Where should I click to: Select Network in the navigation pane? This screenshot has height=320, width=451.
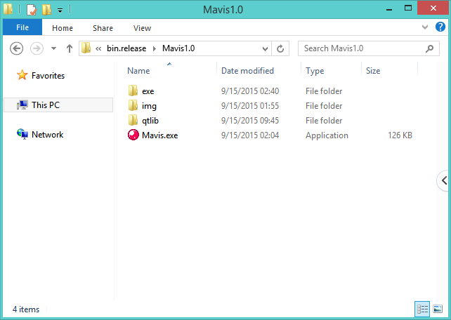(x=48, y=135)
